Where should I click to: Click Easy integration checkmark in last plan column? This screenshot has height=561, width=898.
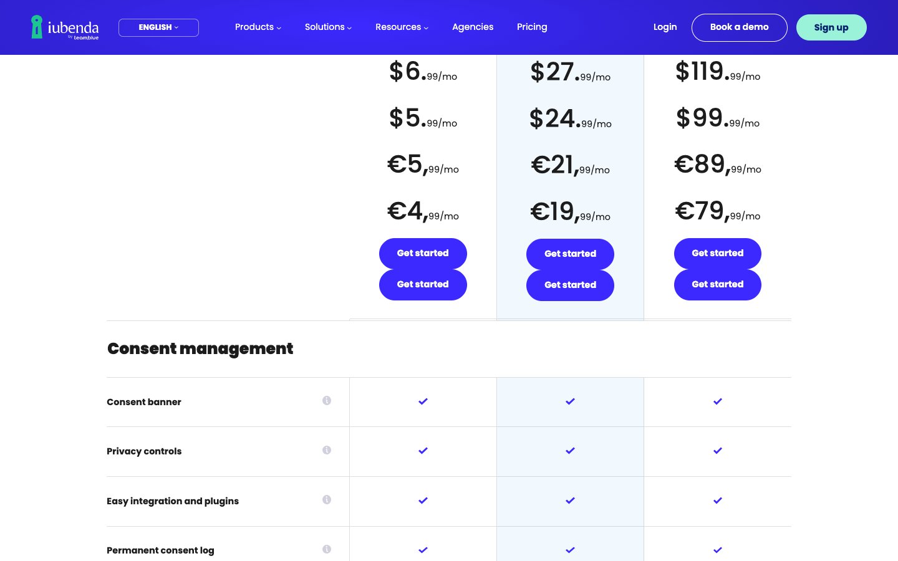[x=717, y=501]
